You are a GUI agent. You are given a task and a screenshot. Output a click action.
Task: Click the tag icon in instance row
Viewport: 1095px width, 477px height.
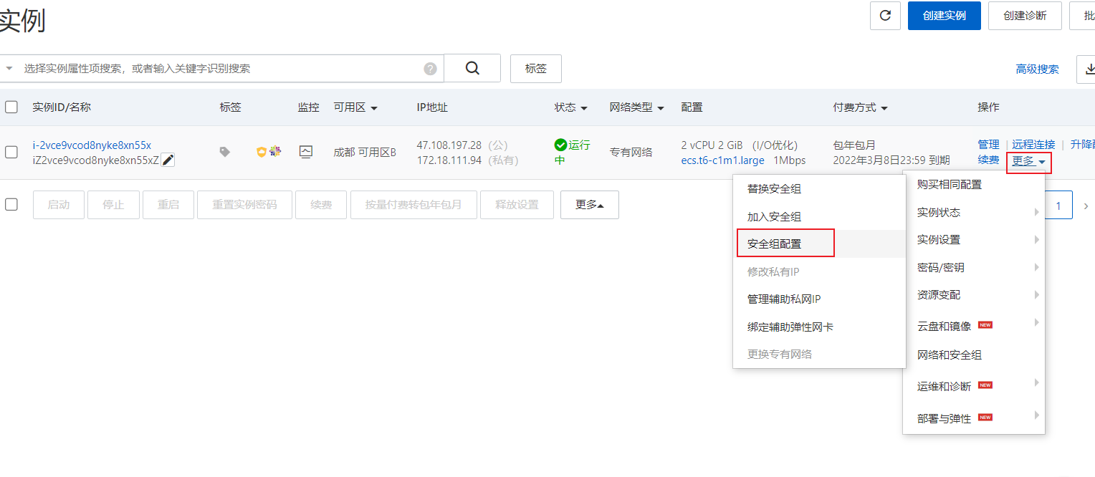pyautogui.click(x=225, y=152)
